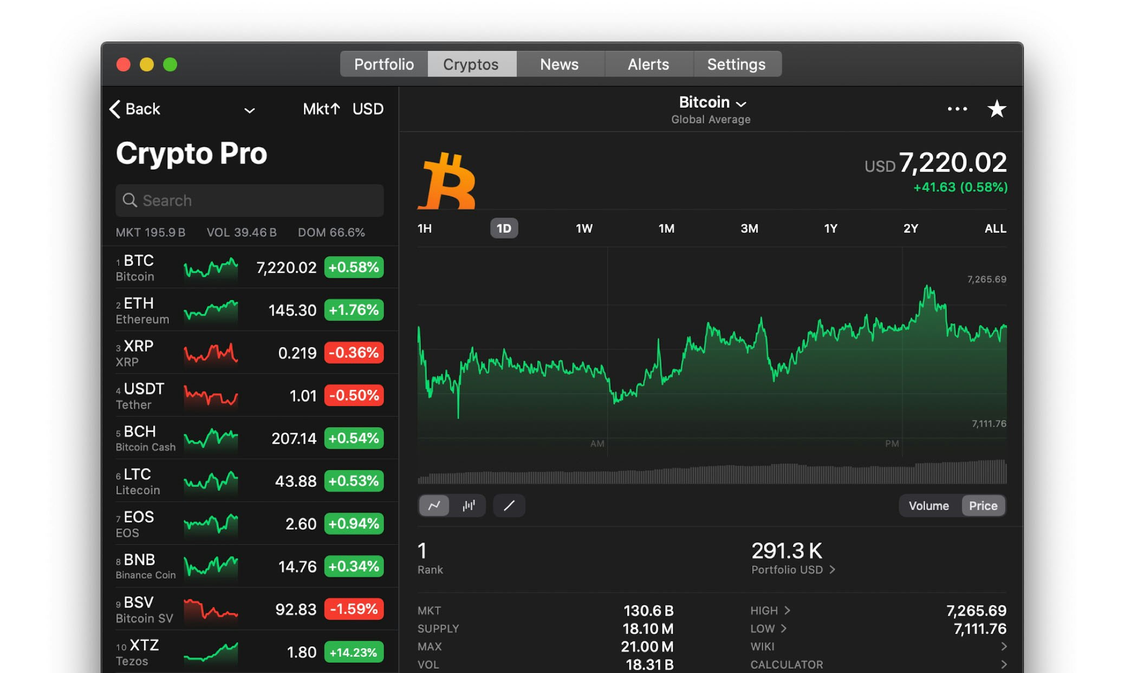
Task: Favorite Bitcoin using the star icon
Action: [x=997, y=109]
